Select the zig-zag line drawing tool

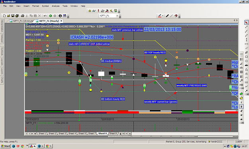pyautogui.click(x=246, y=87)
